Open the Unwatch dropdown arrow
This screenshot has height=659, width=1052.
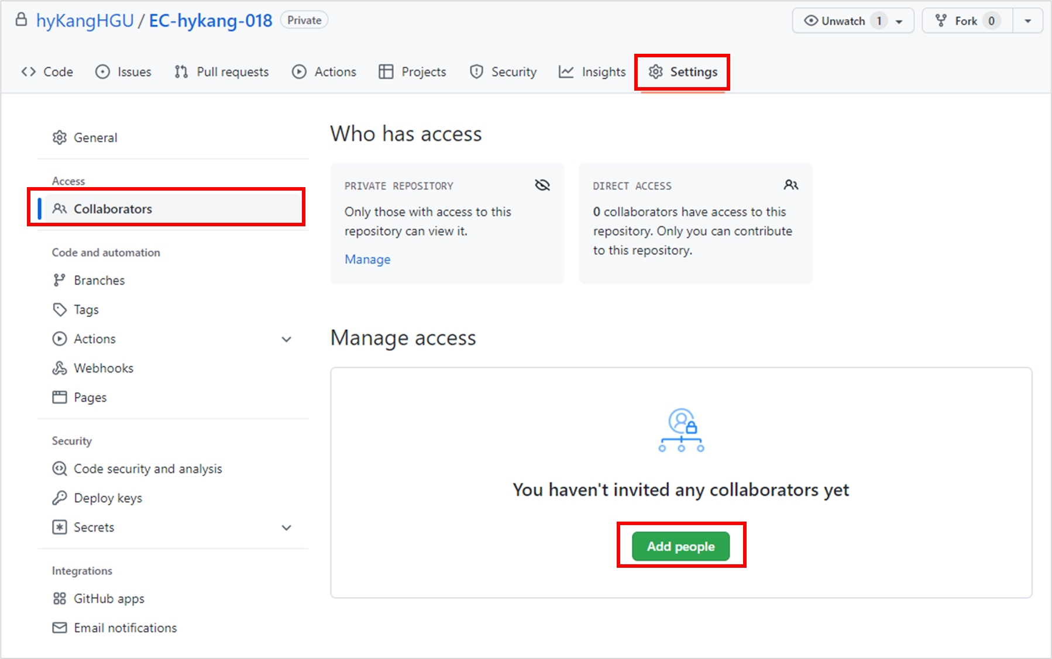click(x=899, y=22)
